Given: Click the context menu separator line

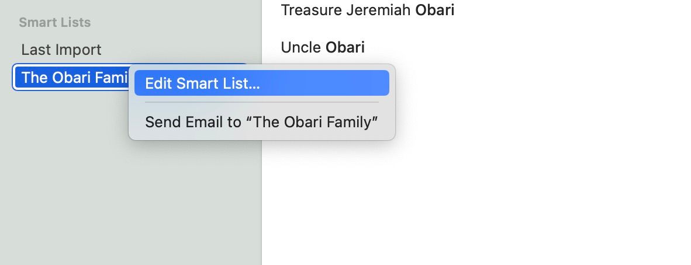Looking at the screenshot, I should click(x=261, y=102).
